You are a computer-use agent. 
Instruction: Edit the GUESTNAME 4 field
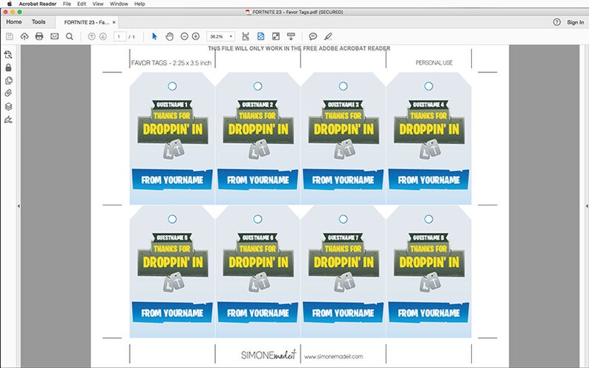click(428, 105)
